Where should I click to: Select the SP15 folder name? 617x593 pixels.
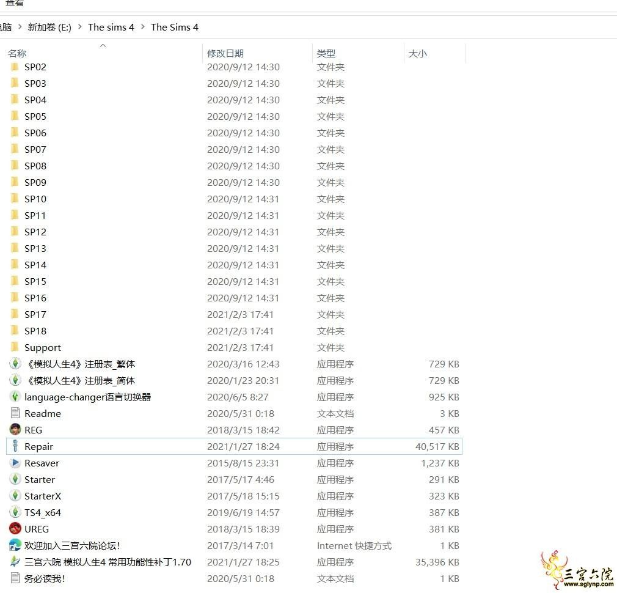(x=35, y=282)
